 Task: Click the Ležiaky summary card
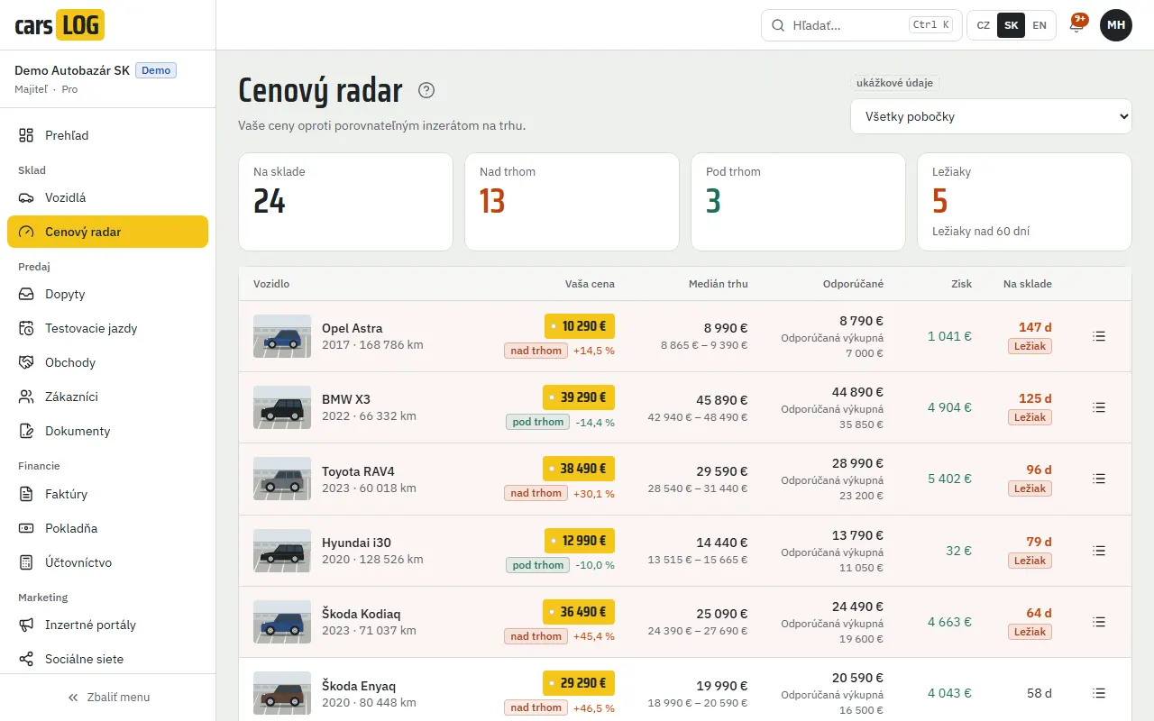coord(1025,202)
